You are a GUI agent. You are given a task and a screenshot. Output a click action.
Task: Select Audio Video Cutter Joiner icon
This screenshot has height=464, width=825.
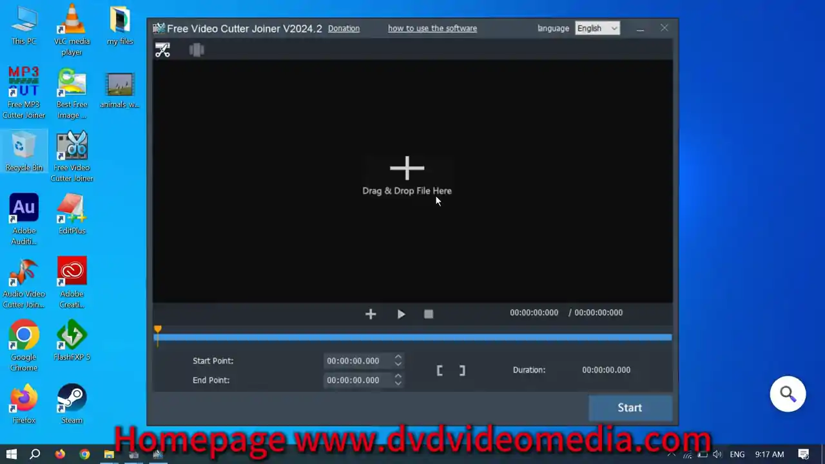pyautogui.click(x=24, y=283)
